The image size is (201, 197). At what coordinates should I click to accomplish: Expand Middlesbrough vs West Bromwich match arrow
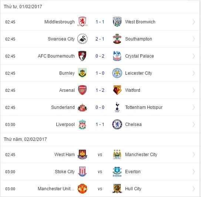pos(194,22)
